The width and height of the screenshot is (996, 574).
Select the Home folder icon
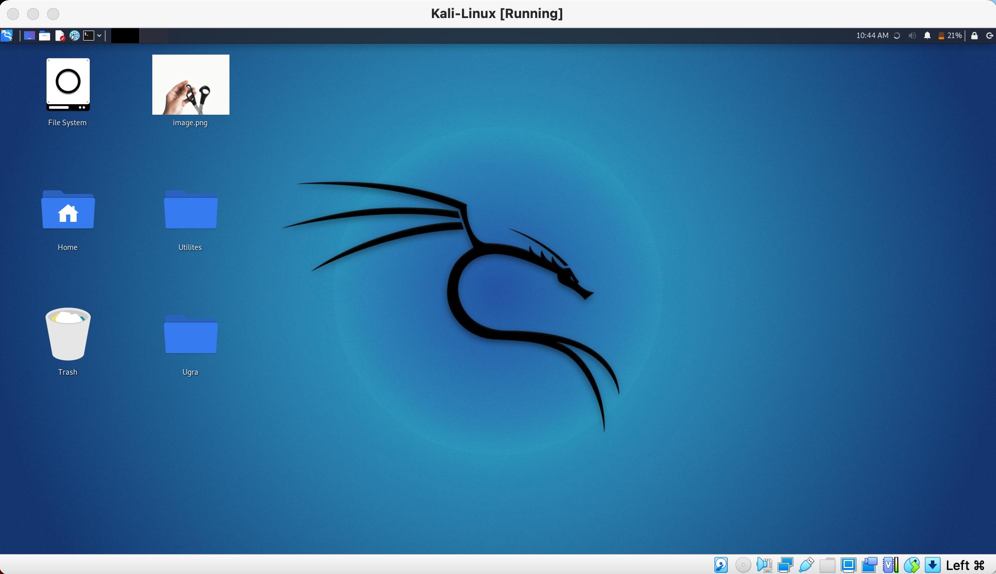pos(68,209)
